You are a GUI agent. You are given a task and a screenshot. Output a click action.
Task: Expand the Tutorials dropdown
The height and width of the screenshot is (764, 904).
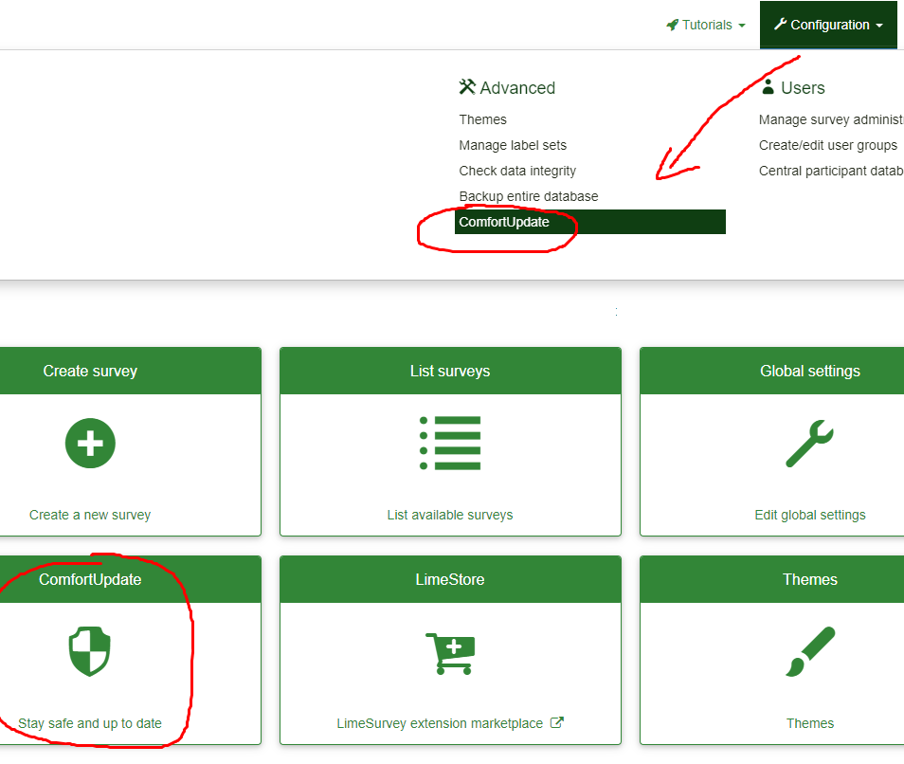(x=706, y=25)
